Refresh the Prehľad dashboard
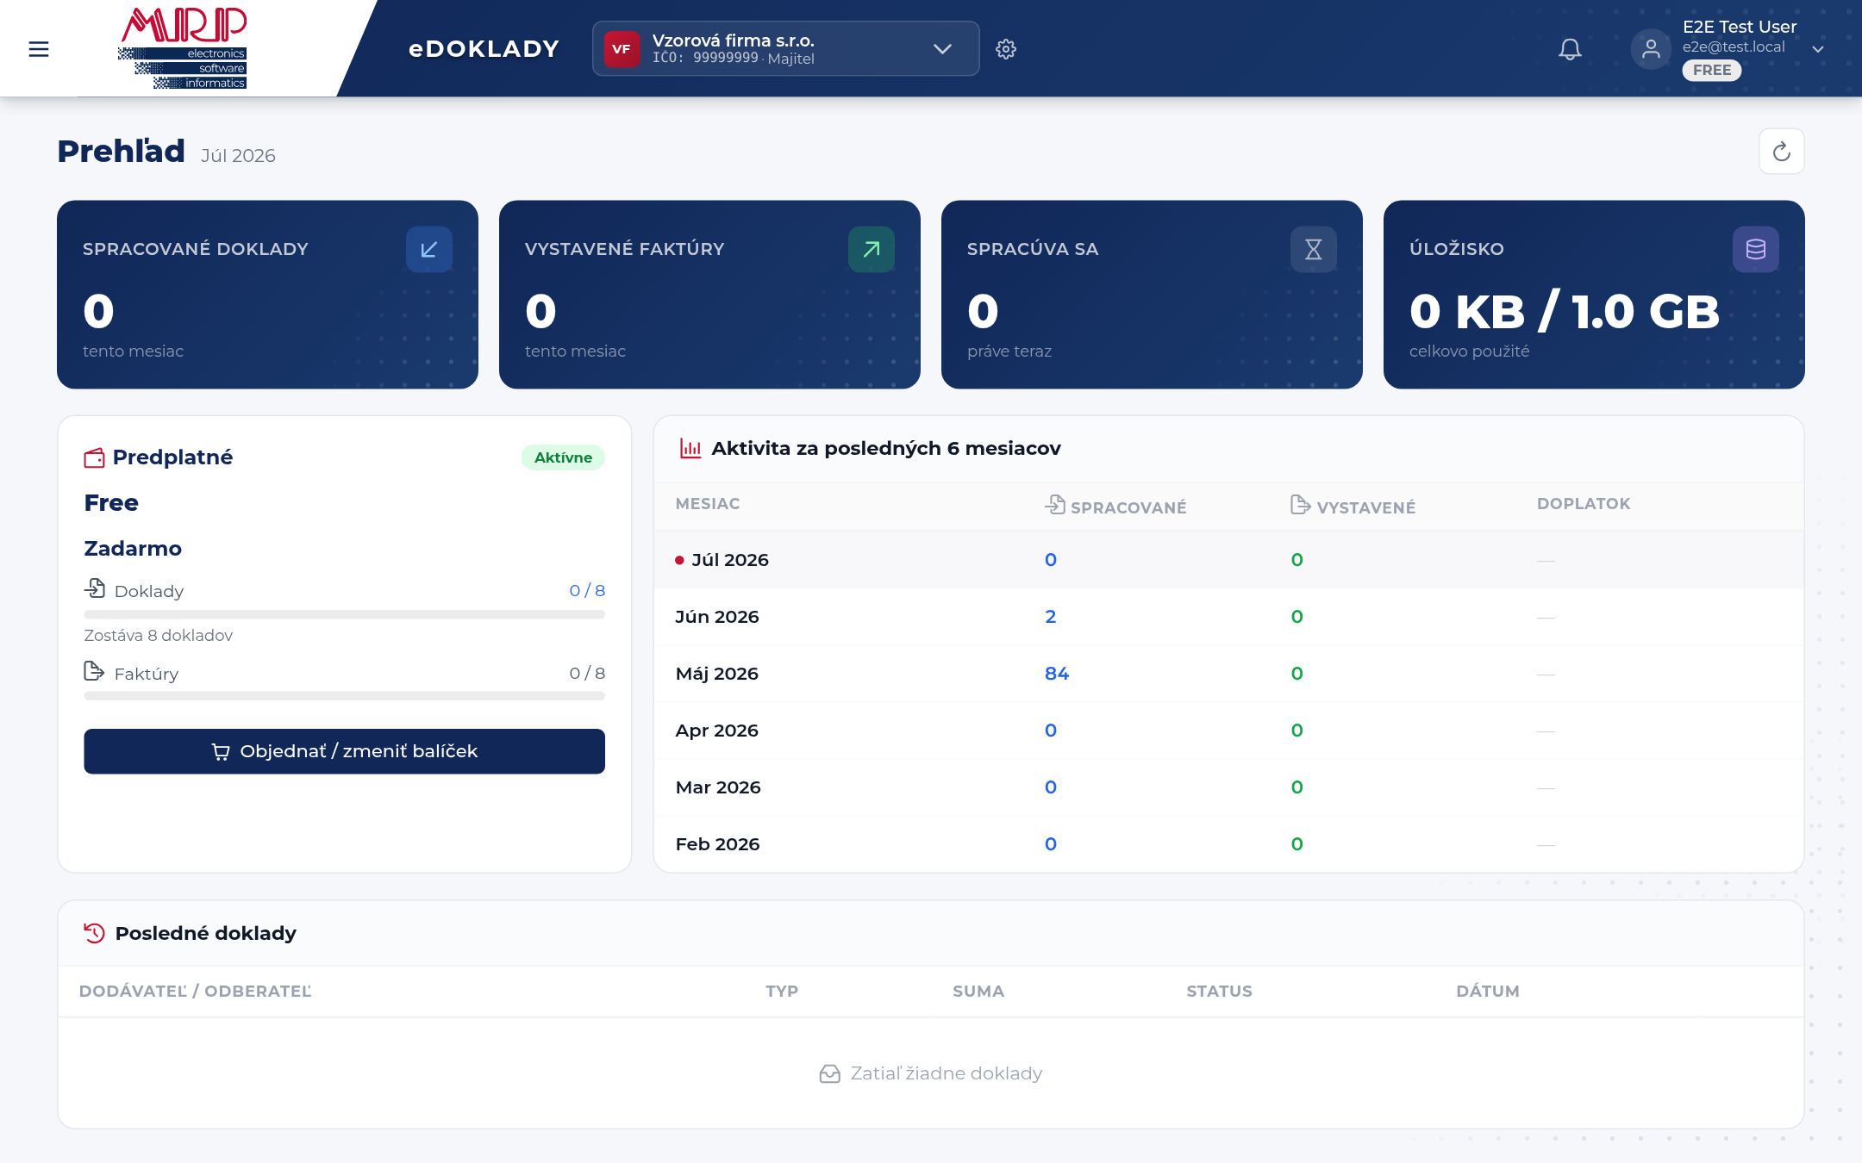Screen dimensions: 1862x1163 coord(1782,152)
